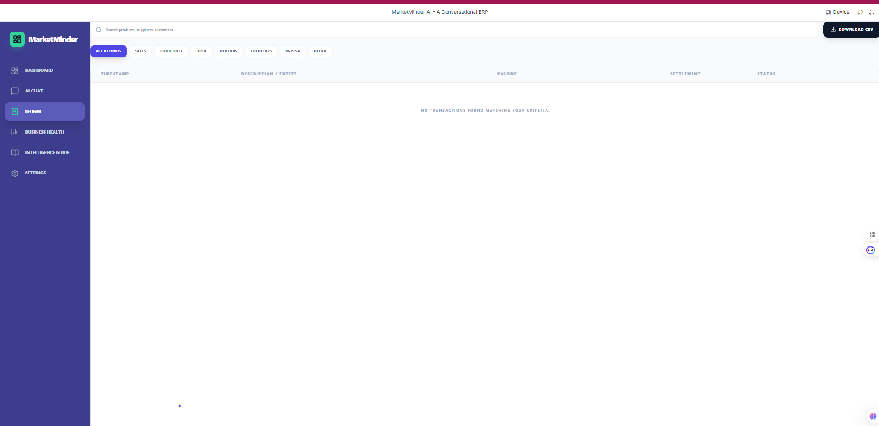
Task: Click the Settlement column header
Action: pyautogui.click(x=685, y=74)
